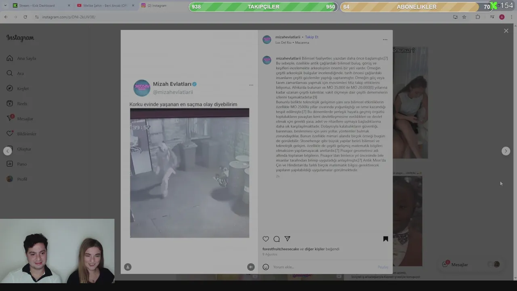The width and height of the screenshot is (517, 291).
Task: Open the browser profile avatar A
Action: point(502,17)
